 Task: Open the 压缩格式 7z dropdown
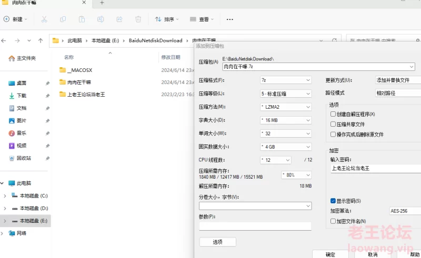pos(286,80)
